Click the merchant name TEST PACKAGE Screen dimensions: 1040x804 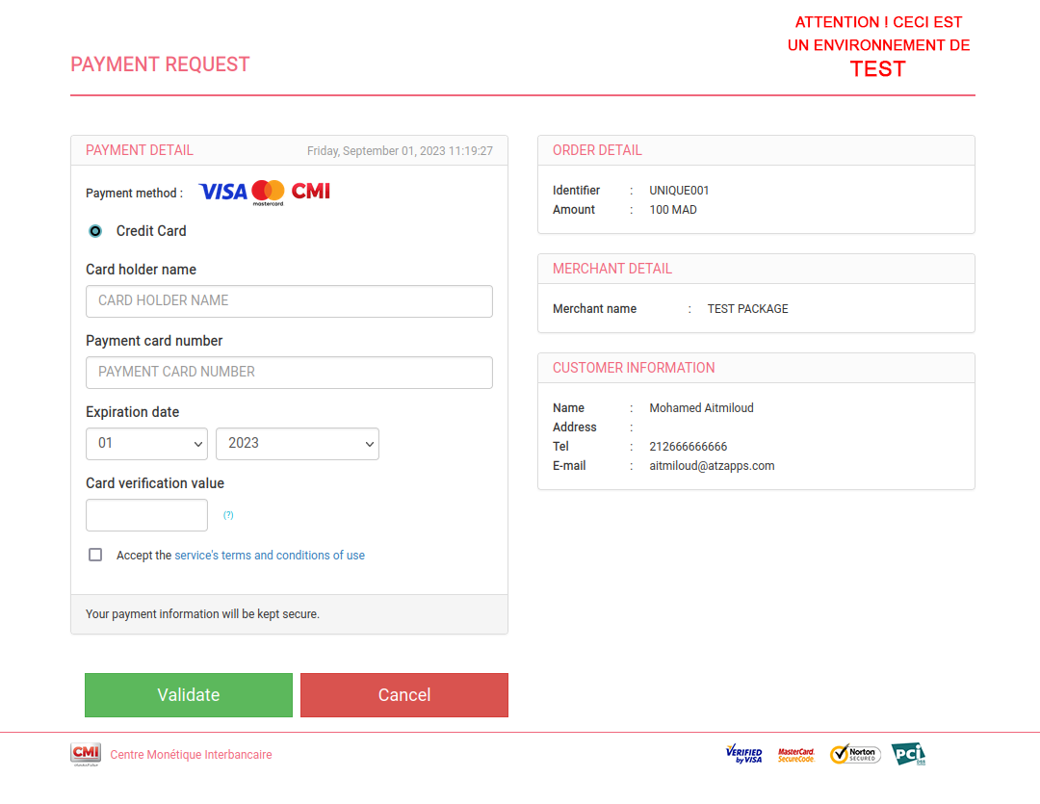748,309
